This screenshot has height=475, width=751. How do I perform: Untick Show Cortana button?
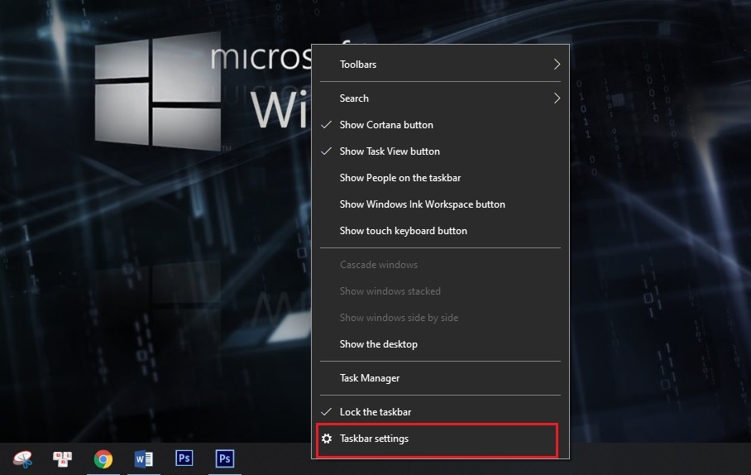point(441,125)
